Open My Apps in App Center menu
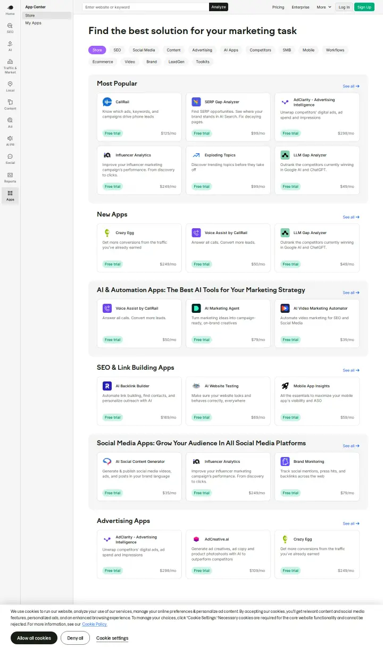 [x=47, y=23]
